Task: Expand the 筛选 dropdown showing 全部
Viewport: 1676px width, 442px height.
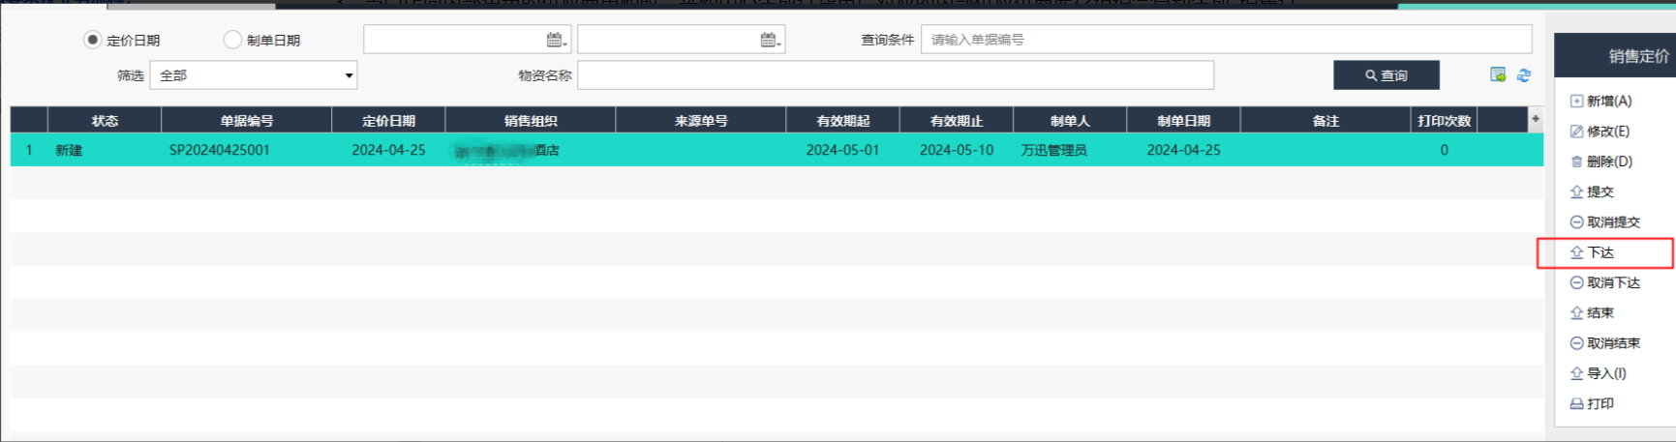Action: pos(254,75)
